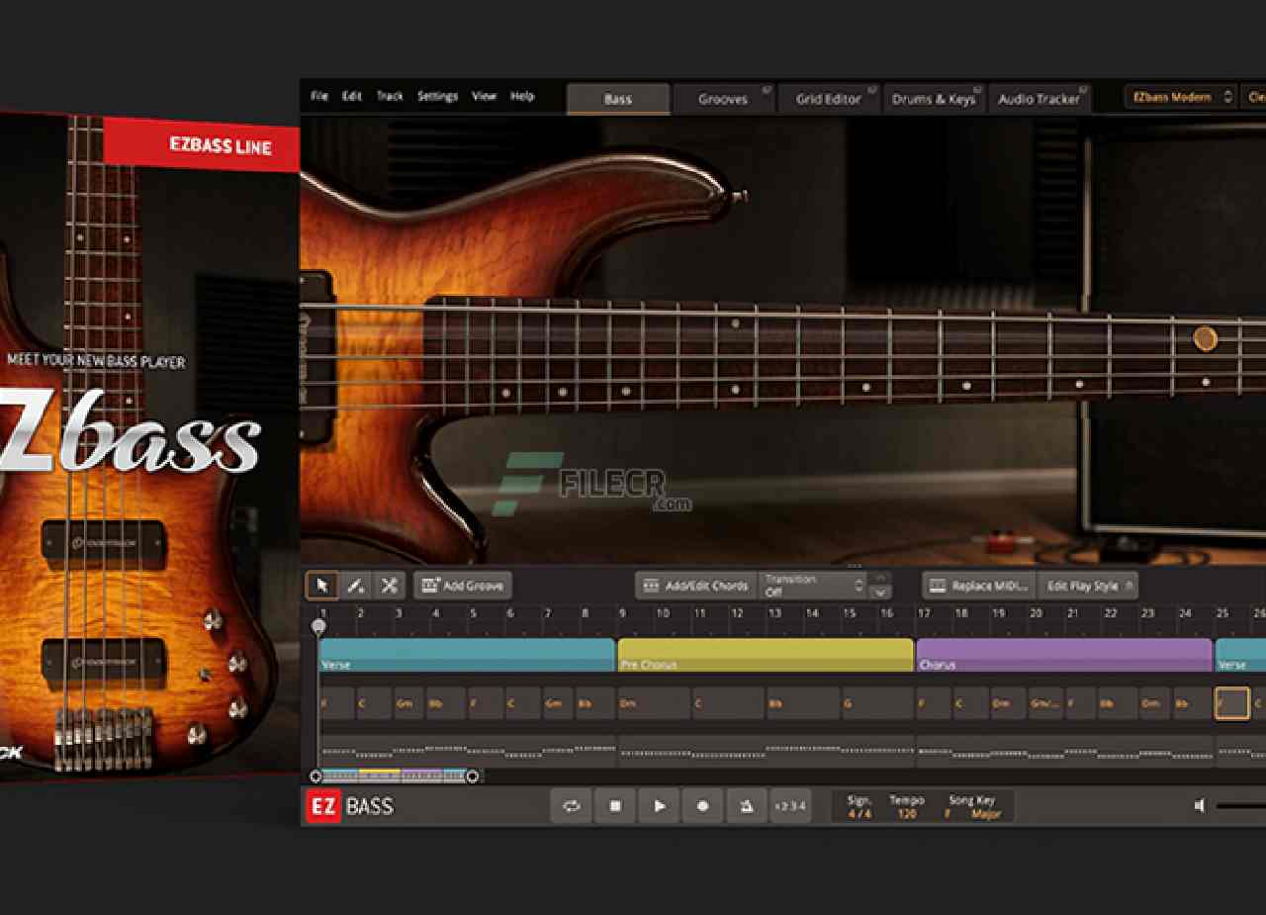The width and height of the screenshot is (1266, 915).
Task: Click bar 9 on the timeline ruler
Action: point(623,613)
